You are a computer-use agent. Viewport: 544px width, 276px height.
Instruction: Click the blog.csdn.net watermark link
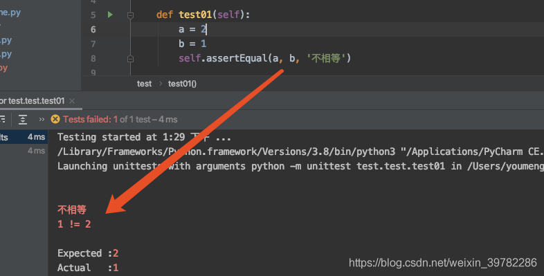[x=443, y=263]
